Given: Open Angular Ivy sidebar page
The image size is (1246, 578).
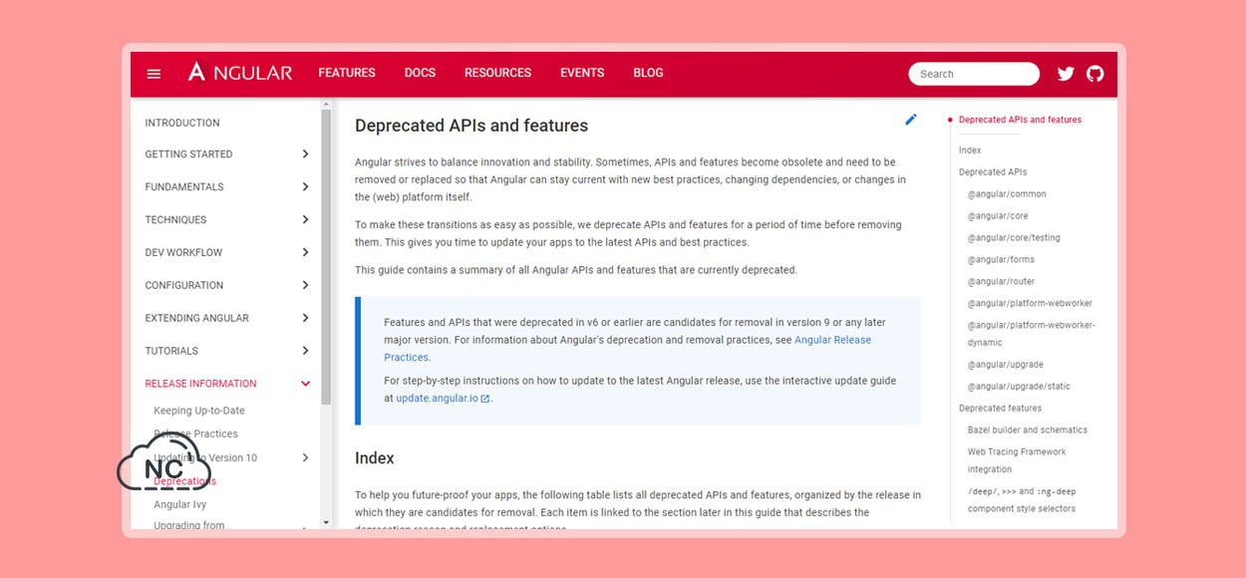Looking at the screenshot, I should pos(179,504).
